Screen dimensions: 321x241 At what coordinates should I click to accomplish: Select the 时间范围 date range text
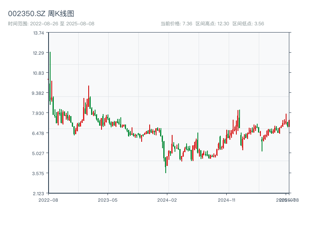click(x=51, y=24)
